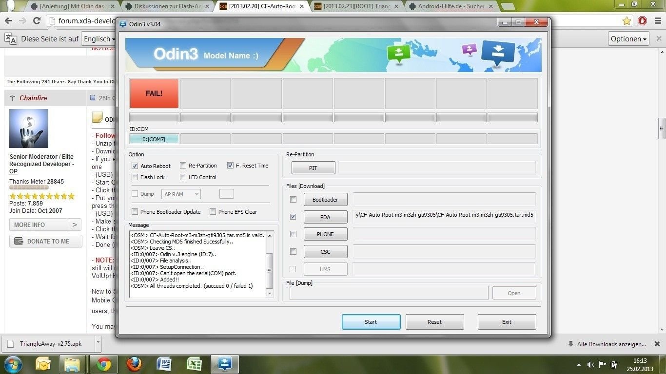
Task: Click the DONATE TO ME button
Action: click(x=45, y=241)
